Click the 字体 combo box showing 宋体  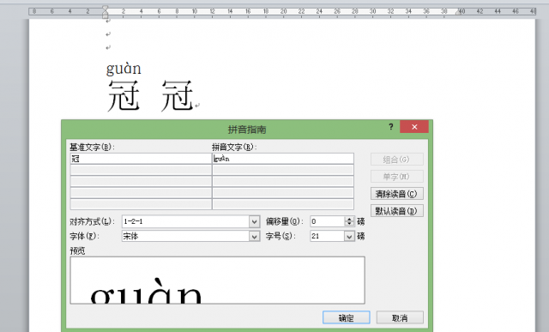(x=190, y=237)
